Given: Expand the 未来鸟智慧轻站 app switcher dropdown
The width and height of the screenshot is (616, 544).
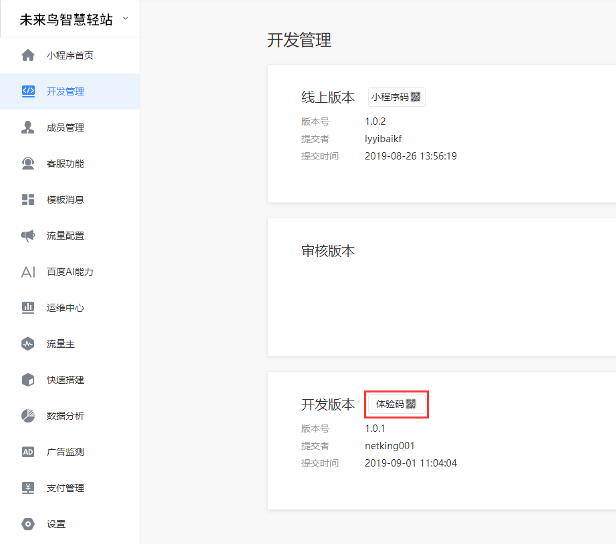Looking at the screenshot, I should coord(125,19).
